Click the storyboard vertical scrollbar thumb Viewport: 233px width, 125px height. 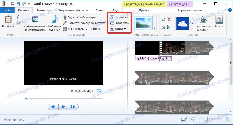pyautogui.click(x=230, y=64)
